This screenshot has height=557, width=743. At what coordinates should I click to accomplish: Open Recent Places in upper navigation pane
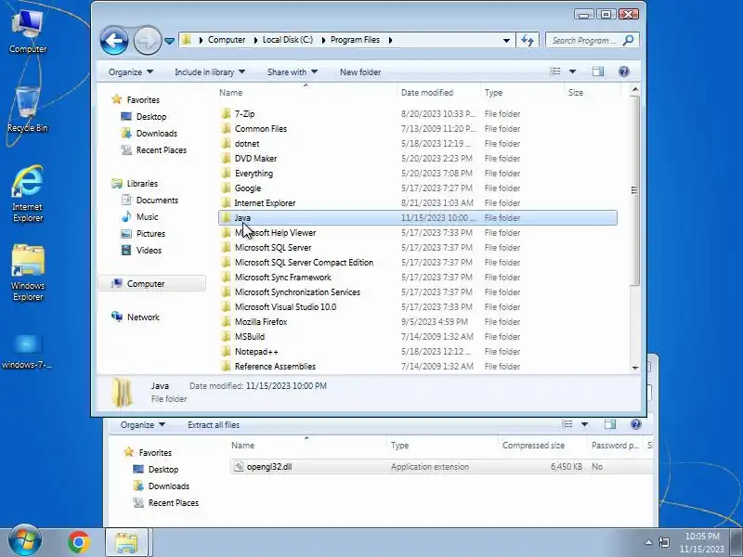pyautogui.click(x=161, y=150)
